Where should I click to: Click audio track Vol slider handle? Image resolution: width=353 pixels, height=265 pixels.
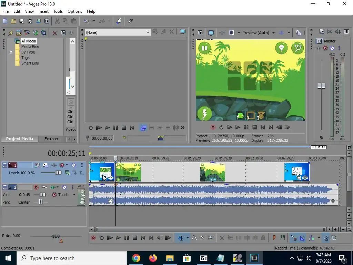click(x=42, y=195)
